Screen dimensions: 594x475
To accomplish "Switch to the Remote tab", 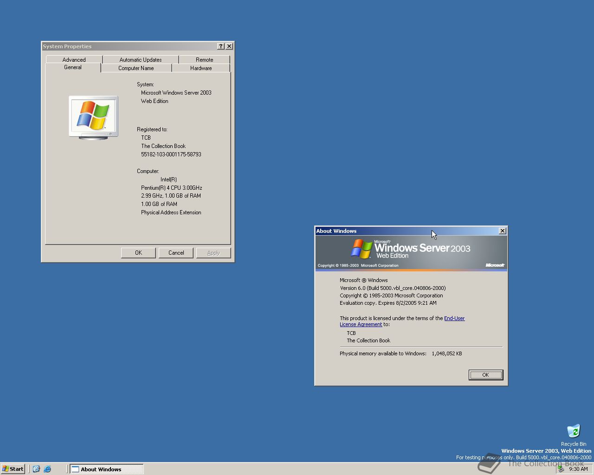I will [204, 59].
